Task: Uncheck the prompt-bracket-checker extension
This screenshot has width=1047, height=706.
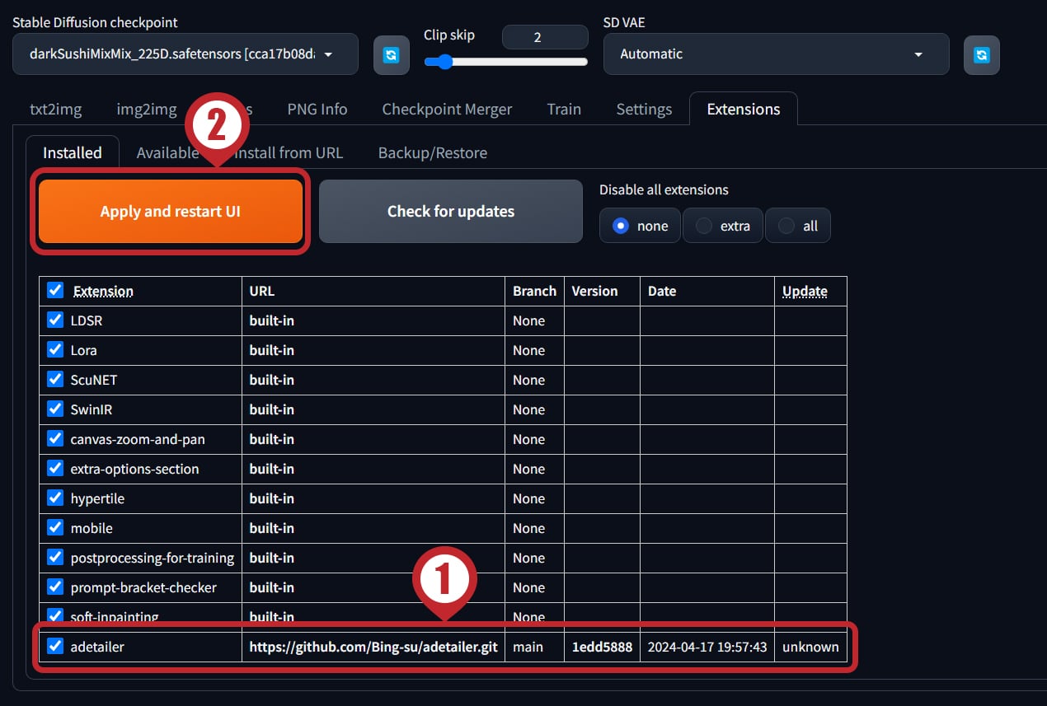Action: pyautogui.click(x=55, y=587)
